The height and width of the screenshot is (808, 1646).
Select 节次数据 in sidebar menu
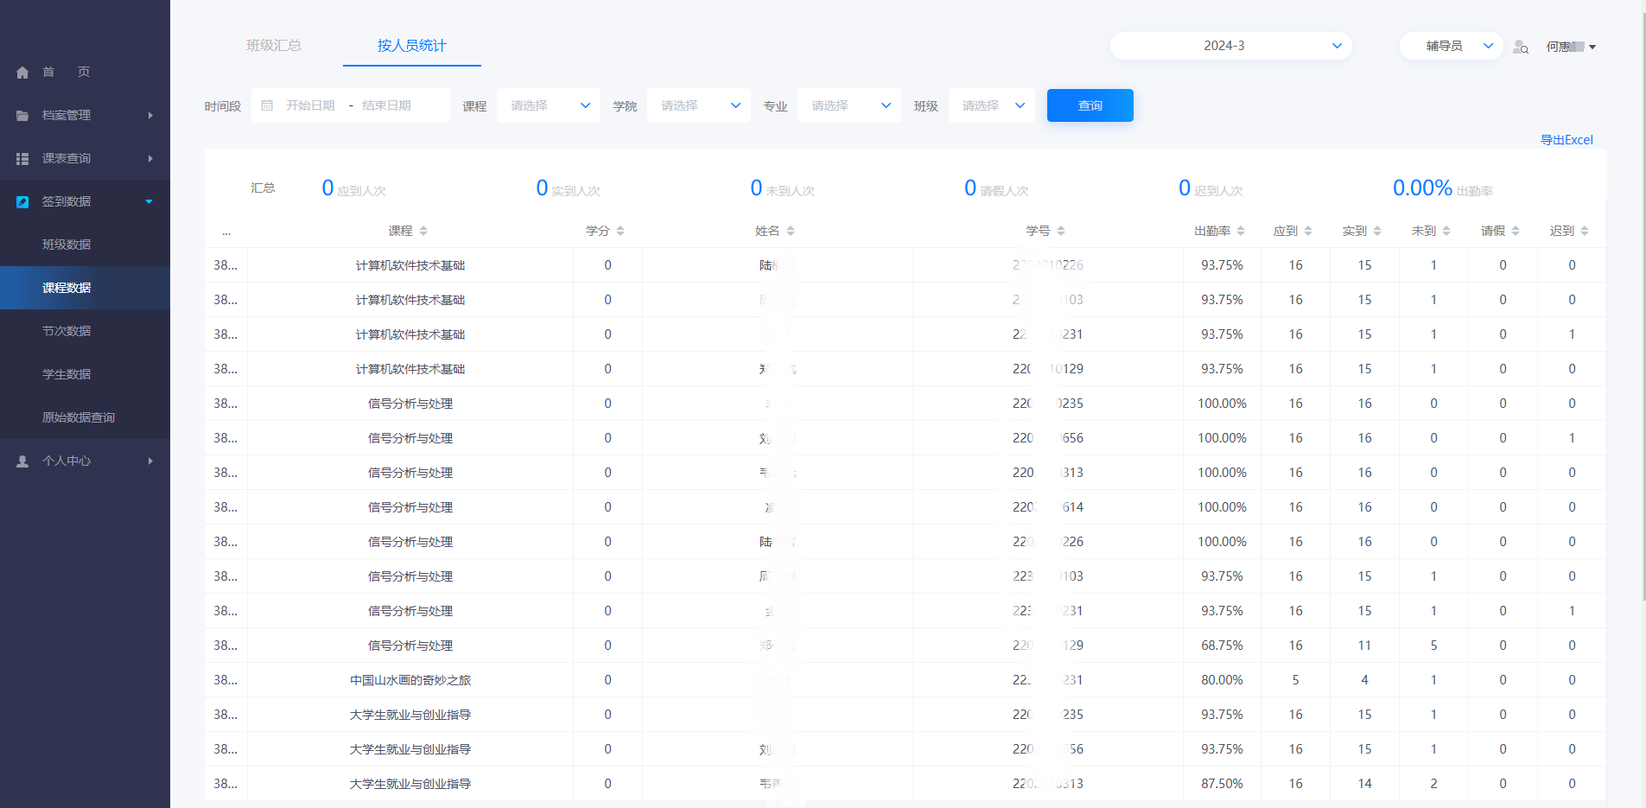click(67, 331)
